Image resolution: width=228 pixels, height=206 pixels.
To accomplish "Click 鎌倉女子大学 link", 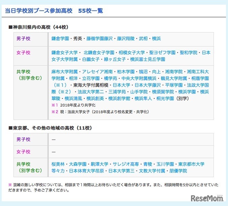I will point(65,53).
